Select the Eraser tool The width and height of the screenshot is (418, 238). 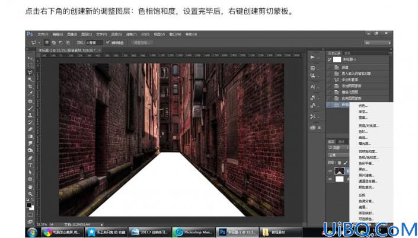pyautogui.click(x=30, y=129)
